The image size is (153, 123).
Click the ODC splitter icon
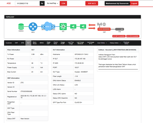73,27
